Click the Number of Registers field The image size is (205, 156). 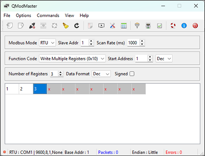(x=54, y=74)
